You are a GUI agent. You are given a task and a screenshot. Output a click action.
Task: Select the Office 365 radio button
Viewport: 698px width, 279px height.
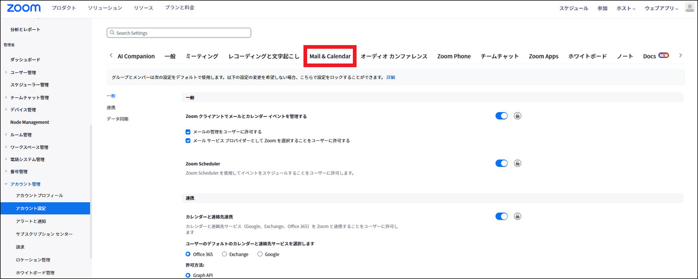[x=188, y=254]
